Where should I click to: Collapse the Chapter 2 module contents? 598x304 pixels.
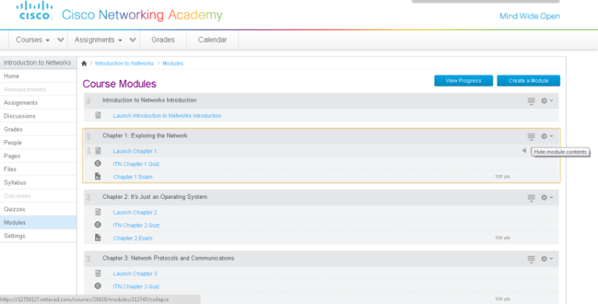point(531,197)
